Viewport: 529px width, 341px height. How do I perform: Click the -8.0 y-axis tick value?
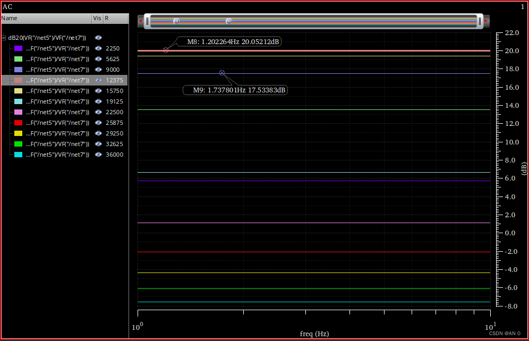(x=511, y=306)
